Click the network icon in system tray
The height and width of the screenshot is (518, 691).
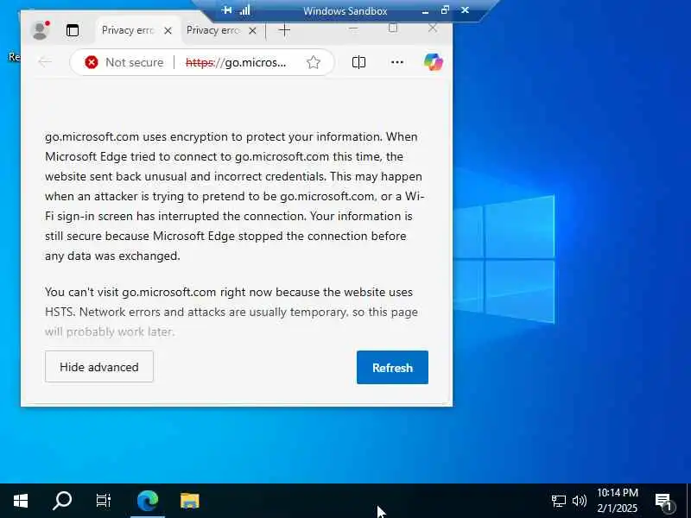click(x=558, y=501)
